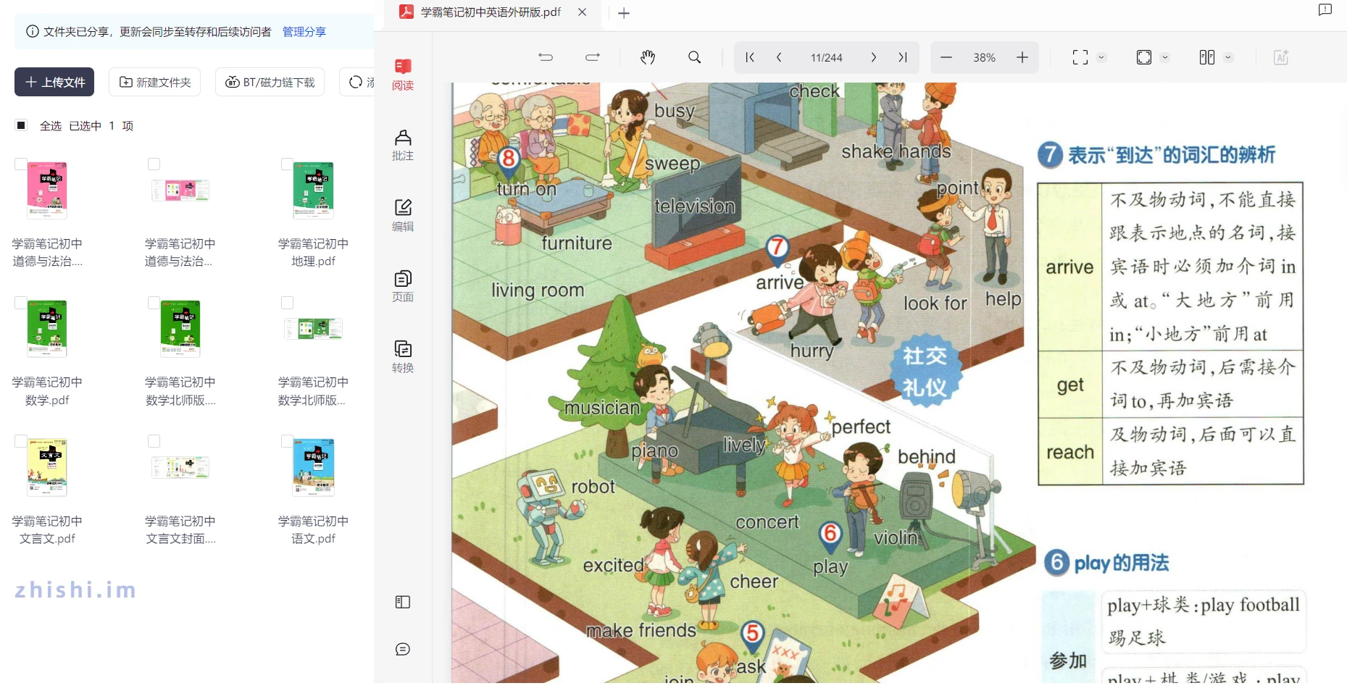This screenshot has width=1347, height=691.
Task: Open 编辑 edit mode in sidebar
Action: (403, 216)
